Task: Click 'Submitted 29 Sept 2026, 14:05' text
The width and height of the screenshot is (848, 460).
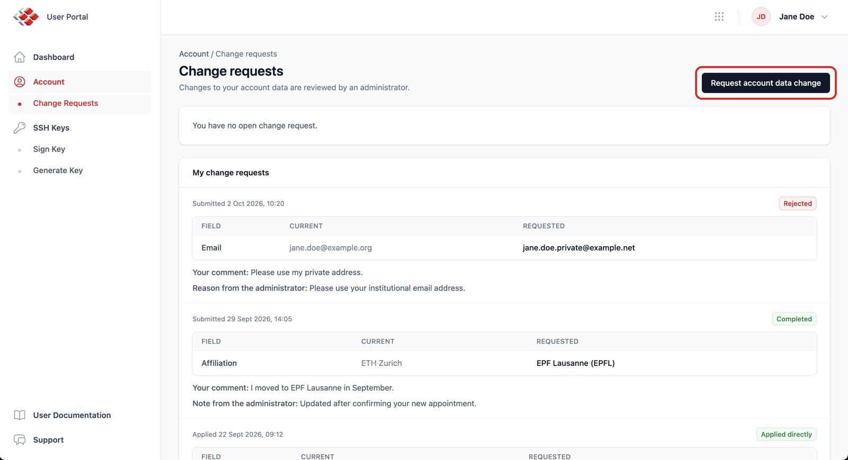Action: coord(242,319)
